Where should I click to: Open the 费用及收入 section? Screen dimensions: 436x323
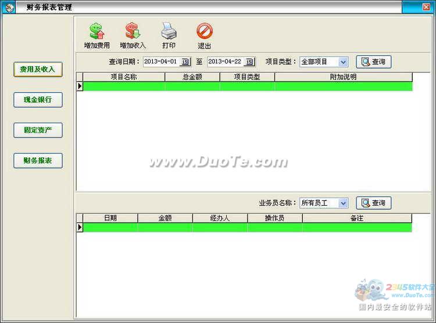click(38, 69)
